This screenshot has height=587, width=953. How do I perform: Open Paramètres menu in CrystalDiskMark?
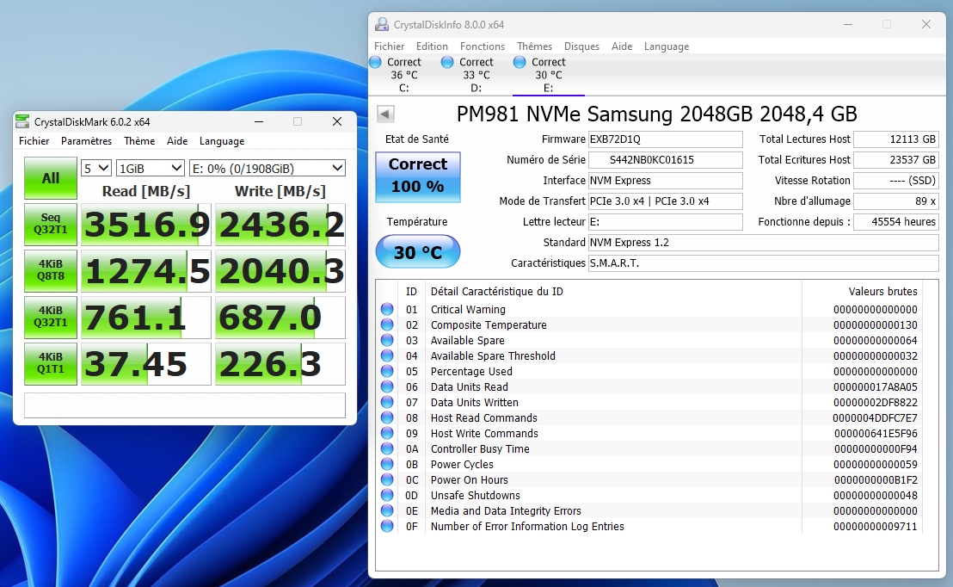point(86,141)
